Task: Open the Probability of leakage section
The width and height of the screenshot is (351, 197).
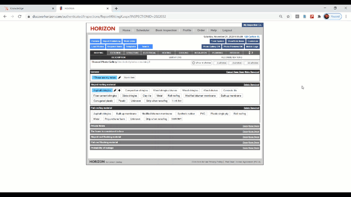Action: point(245,148)
